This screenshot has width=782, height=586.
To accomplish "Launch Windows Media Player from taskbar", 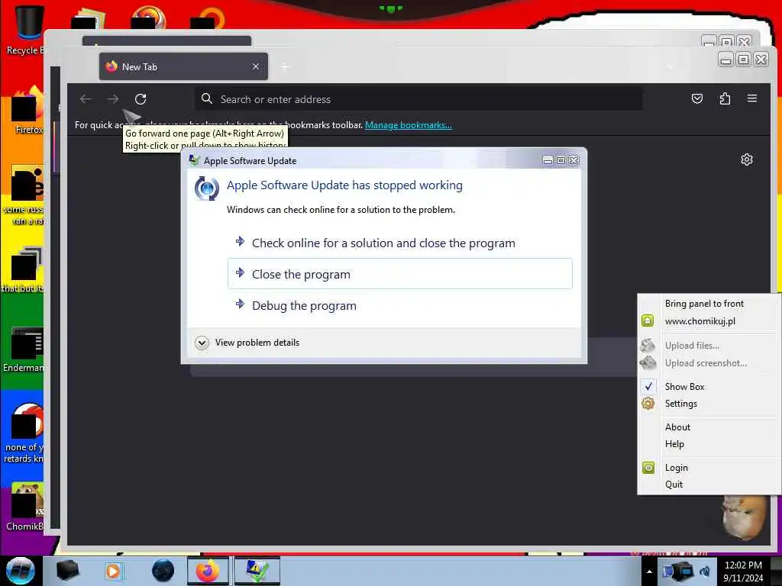I will point(114,571).
